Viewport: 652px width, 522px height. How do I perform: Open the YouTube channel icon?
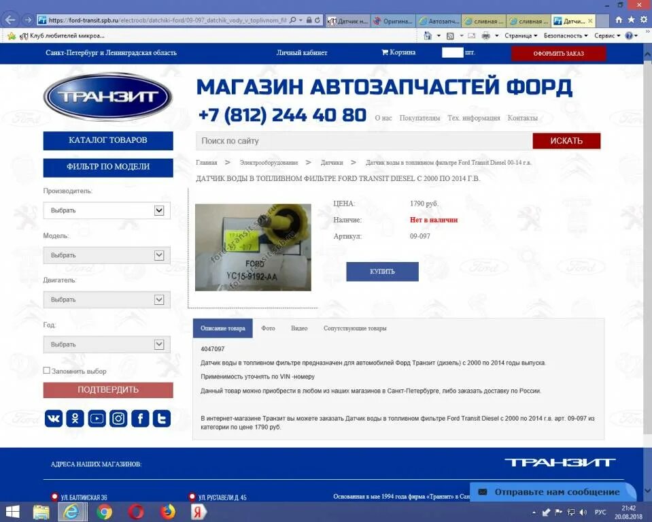(97, 419)
